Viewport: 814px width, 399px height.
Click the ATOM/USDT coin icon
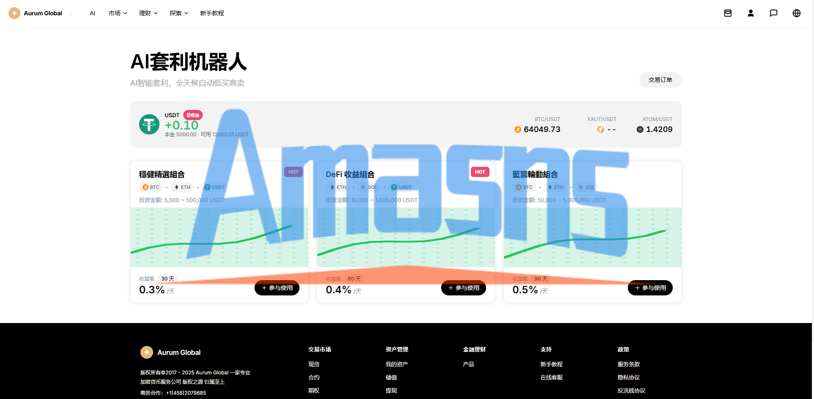640,129
